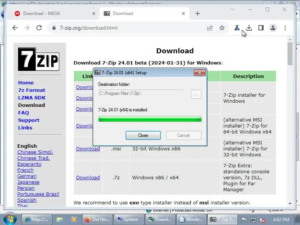
Task: Open the System taskbar item
Action: click(129, 219)
